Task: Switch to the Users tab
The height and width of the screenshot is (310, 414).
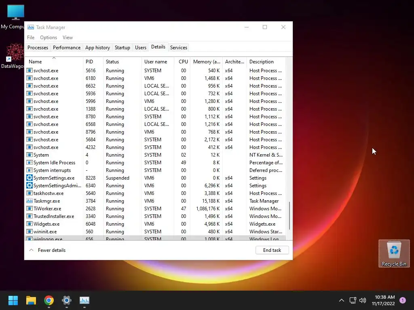Action: [x=140, y=48]
